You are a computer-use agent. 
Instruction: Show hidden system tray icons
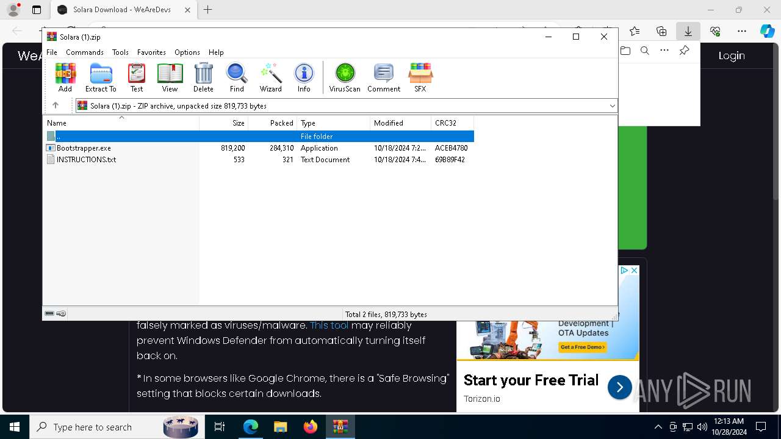click(x=658, y=427)
